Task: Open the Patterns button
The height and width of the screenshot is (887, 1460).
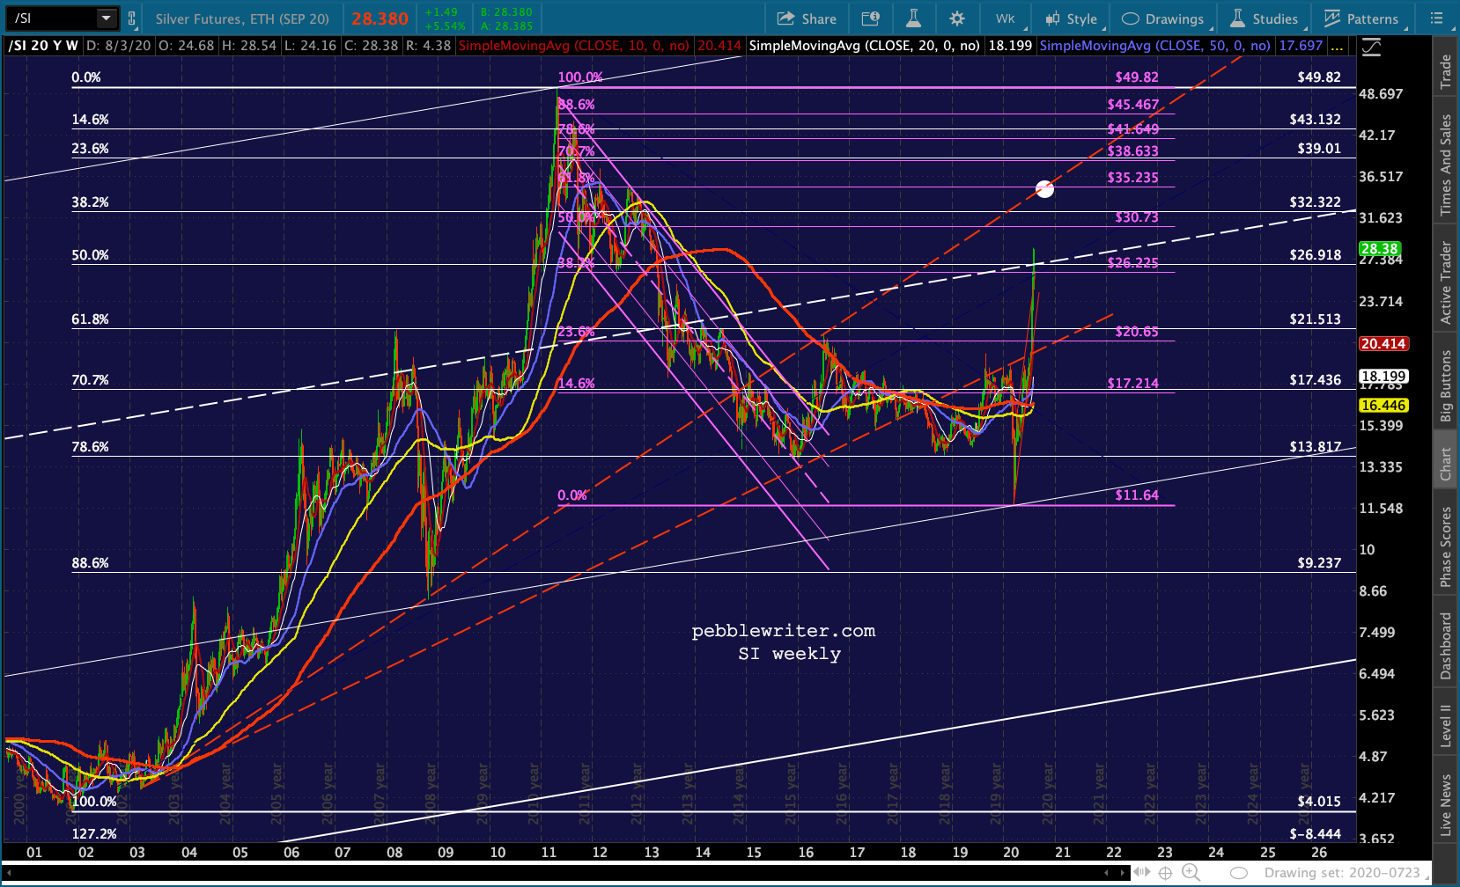Action: point(1361,18)
